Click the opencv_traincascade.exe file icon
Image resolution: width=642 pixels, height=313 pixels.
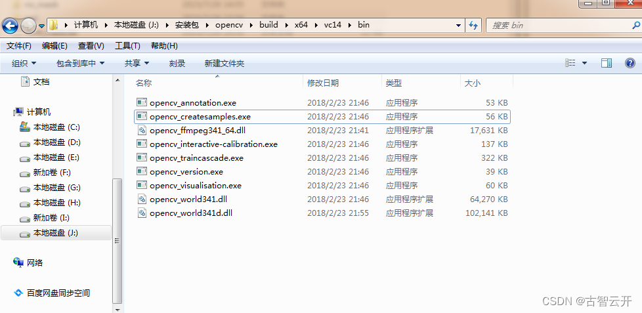point(142,157)
